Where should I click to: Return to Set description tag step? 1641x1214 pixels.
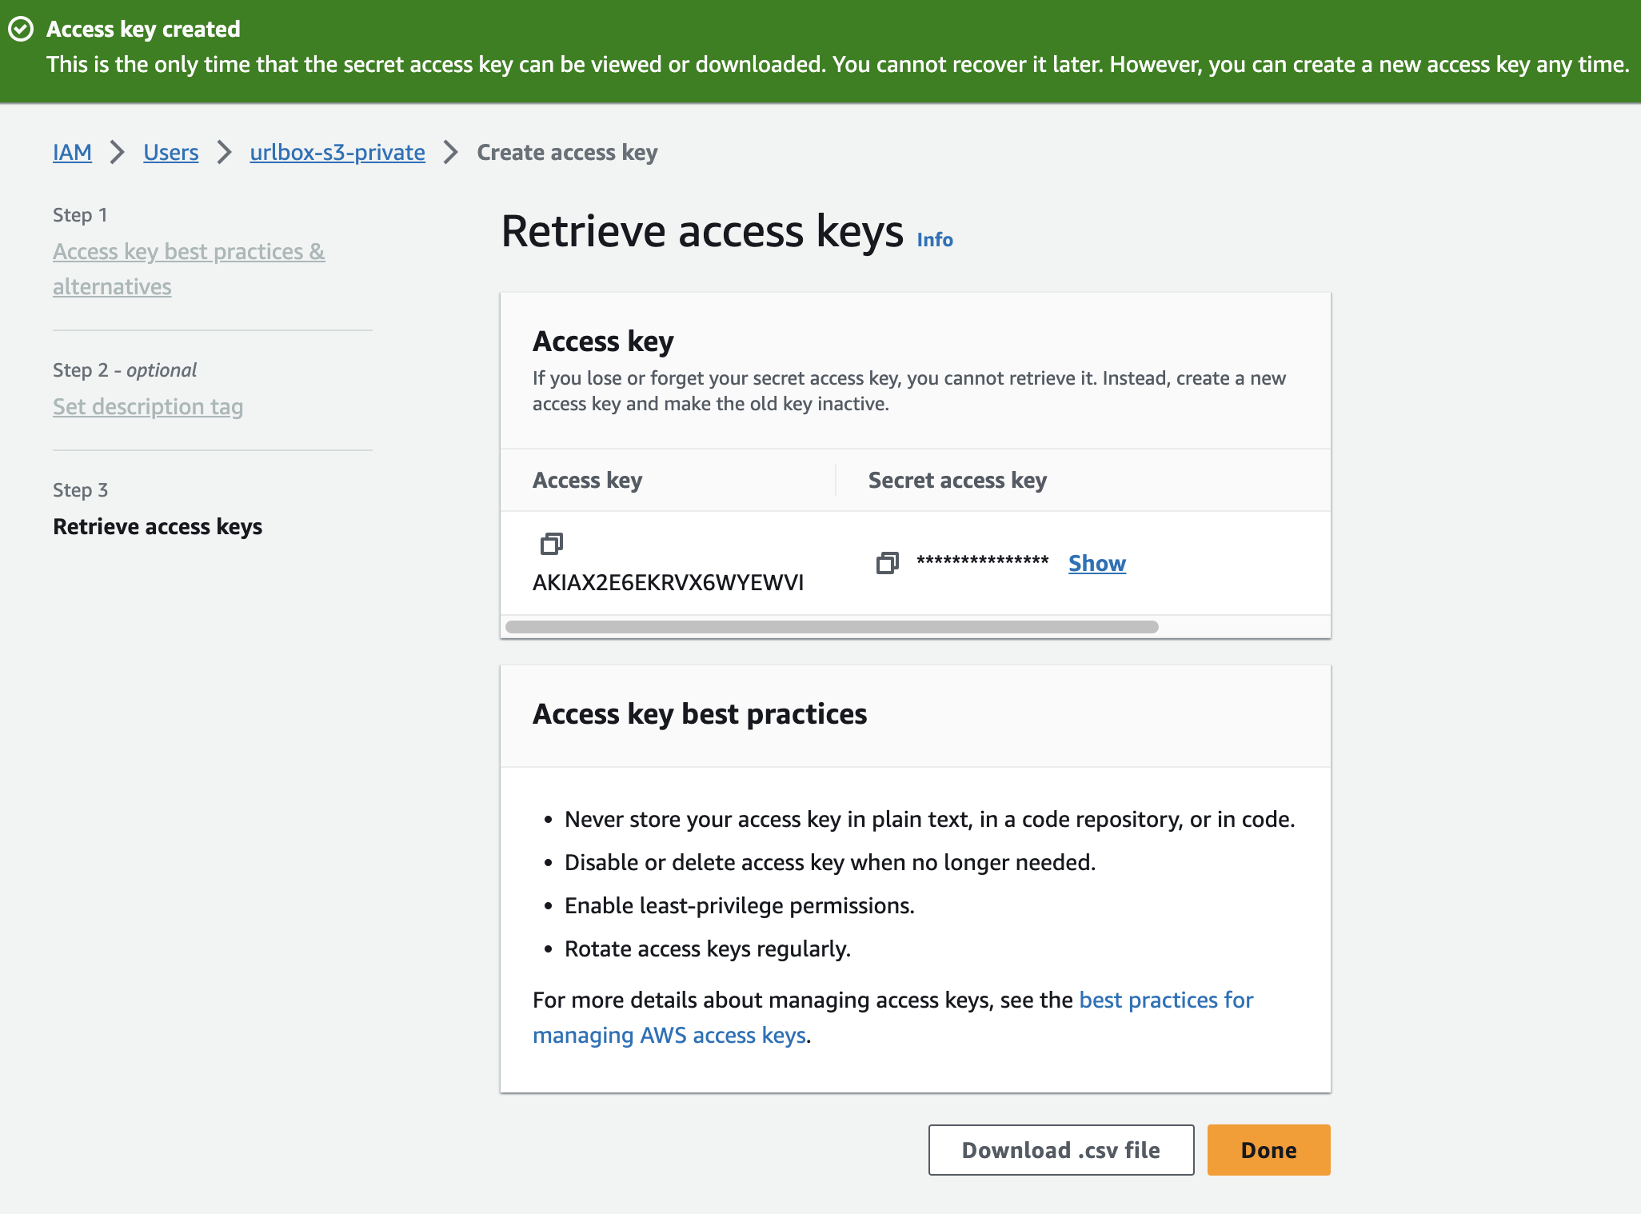pyautogui.click(x=148, y=406)
